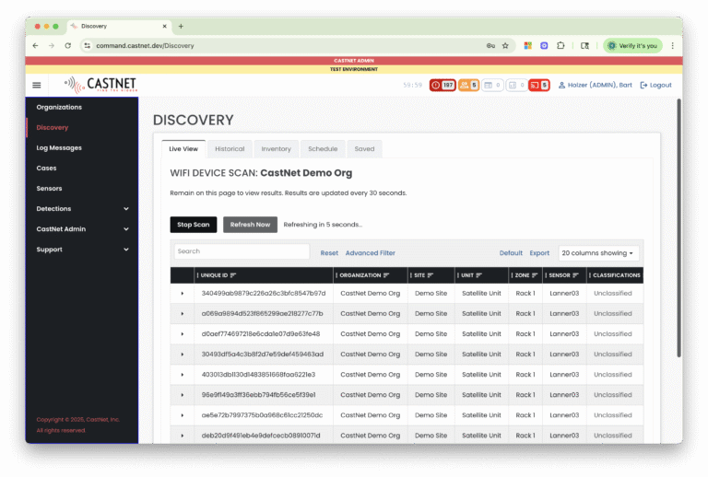Go back in browser history
The height and width of the screenshot is (477, 708).
[35, 45]
